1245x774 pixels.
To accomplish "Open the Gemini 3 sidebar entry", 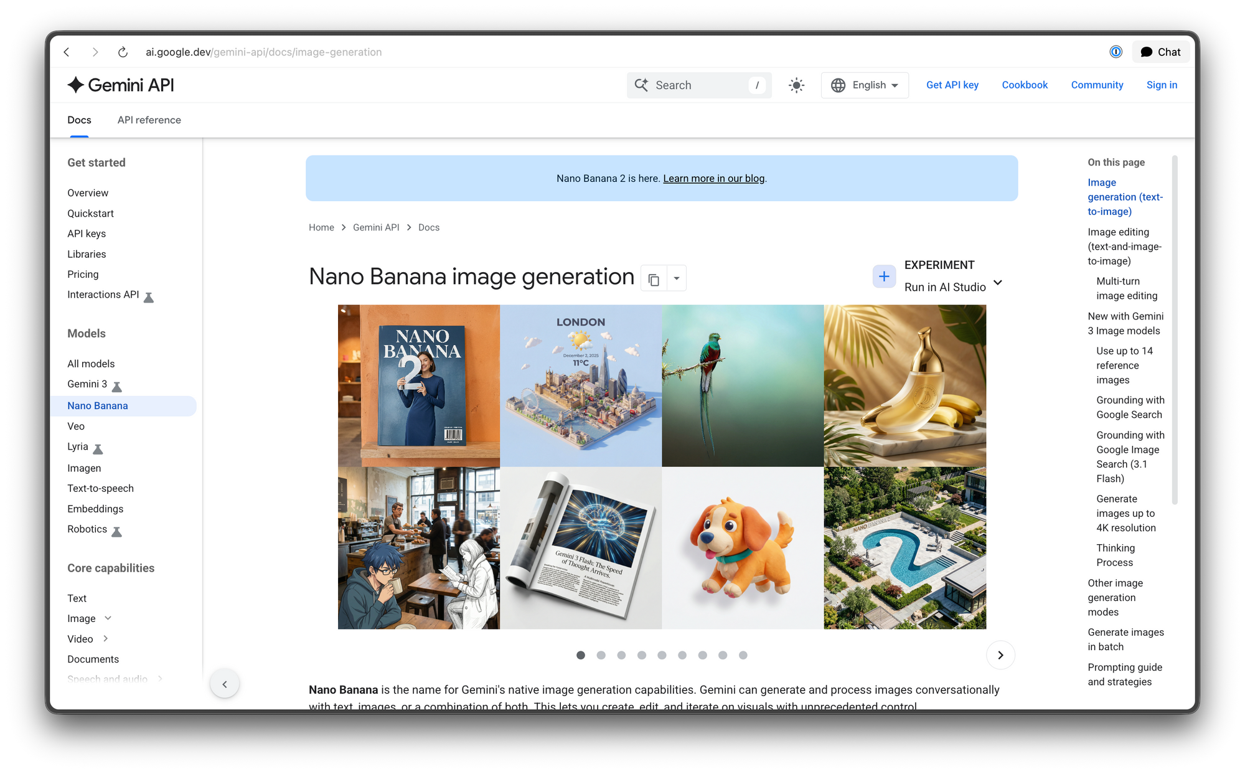I will point(87,384).
